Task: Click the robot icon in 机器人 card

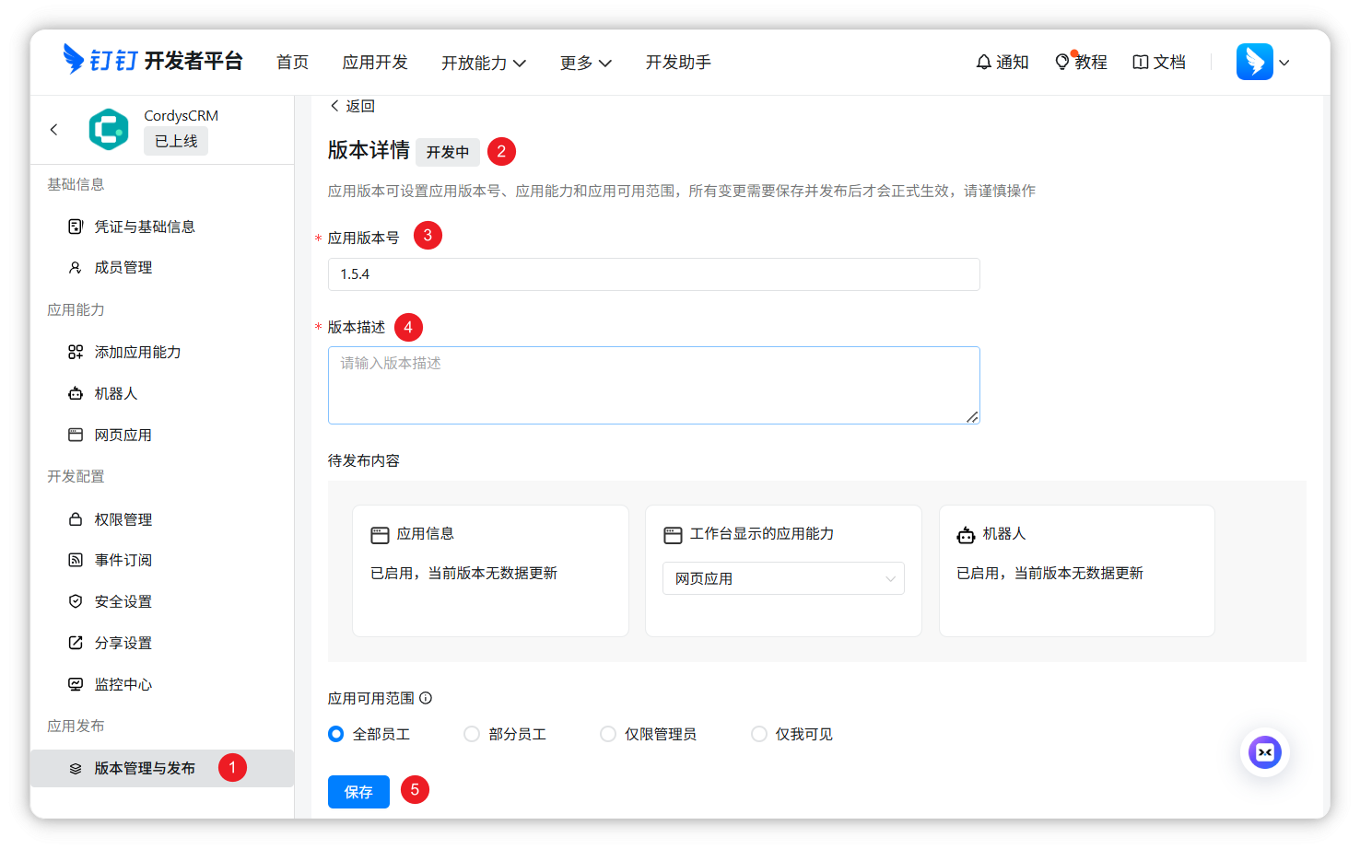Action: point(966,535)
